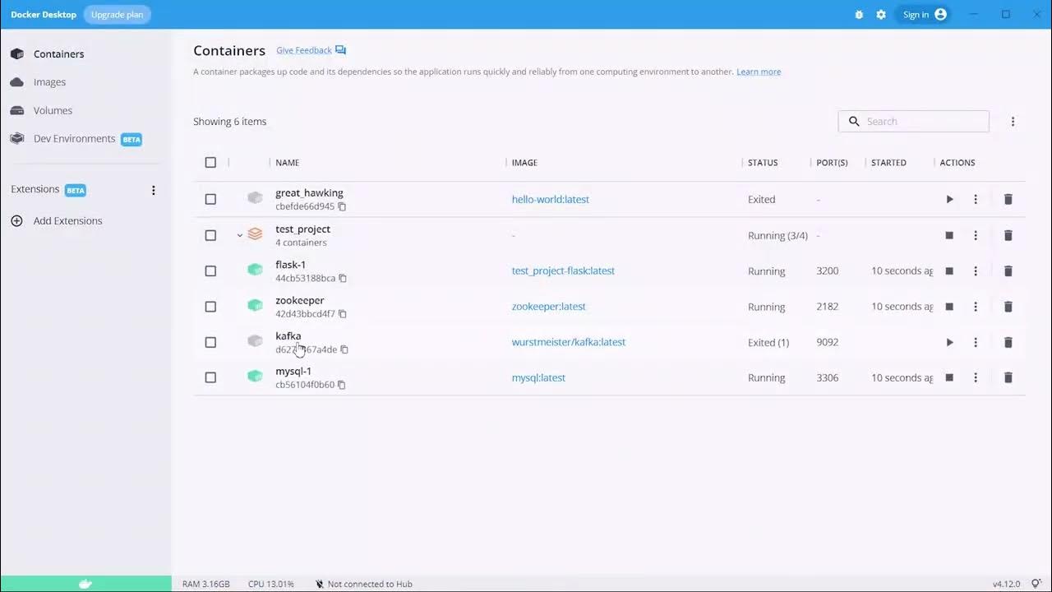Copy the mysql-1 container ID

(342, 385)
